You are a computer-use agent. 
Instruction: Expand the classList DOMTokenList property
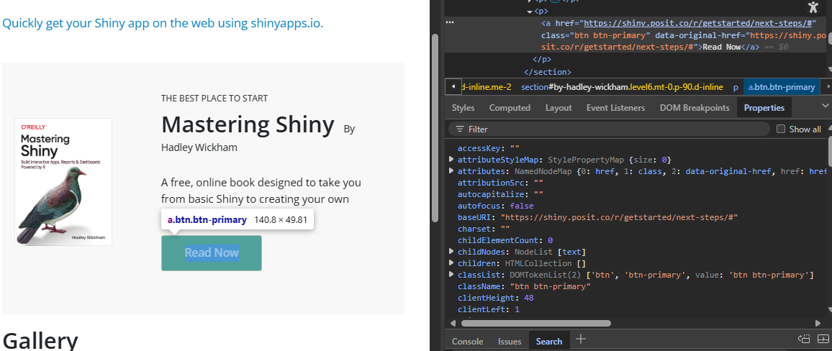[451, 275]
